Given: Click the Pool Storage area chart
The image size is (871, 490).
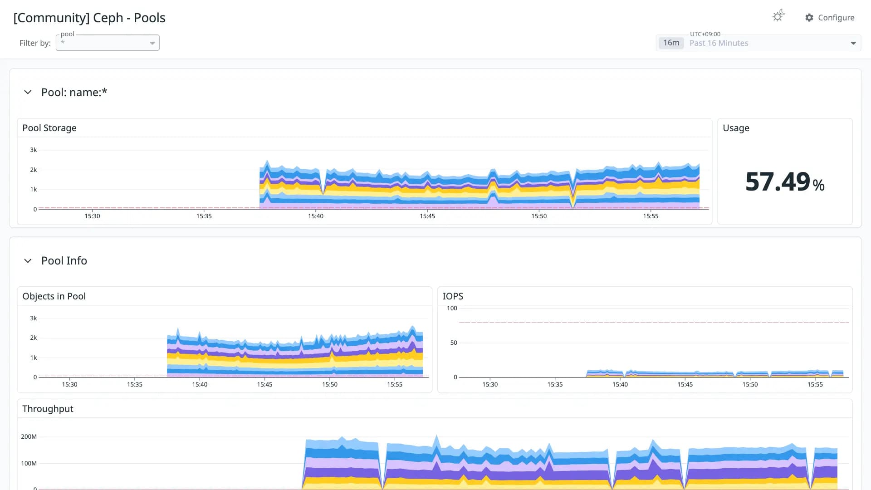Looking at the screenshot, I should point(373,179).
